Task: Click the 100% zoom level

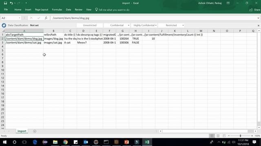Action: pyautogui.click(x=257, y=136)
